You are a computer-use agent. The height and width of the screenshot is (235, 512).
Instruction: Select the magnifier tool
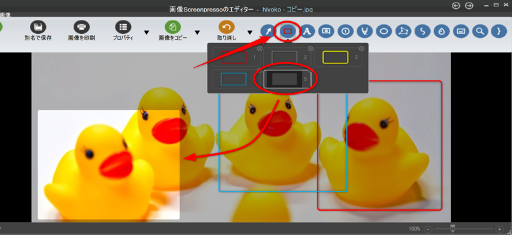coord(479,31)
